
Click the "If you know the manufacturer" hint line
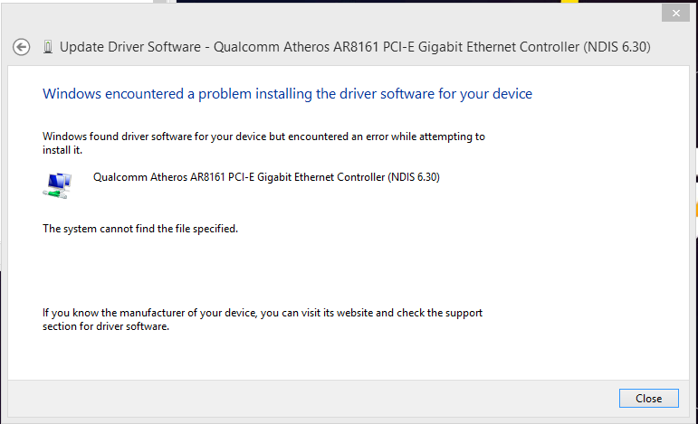[263, 313]
